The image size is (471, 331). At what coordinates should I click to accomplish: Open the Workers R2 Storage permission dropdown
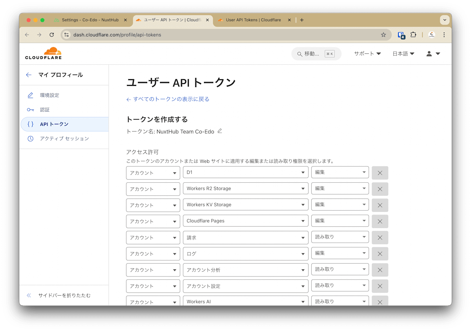tap(246, 189)
